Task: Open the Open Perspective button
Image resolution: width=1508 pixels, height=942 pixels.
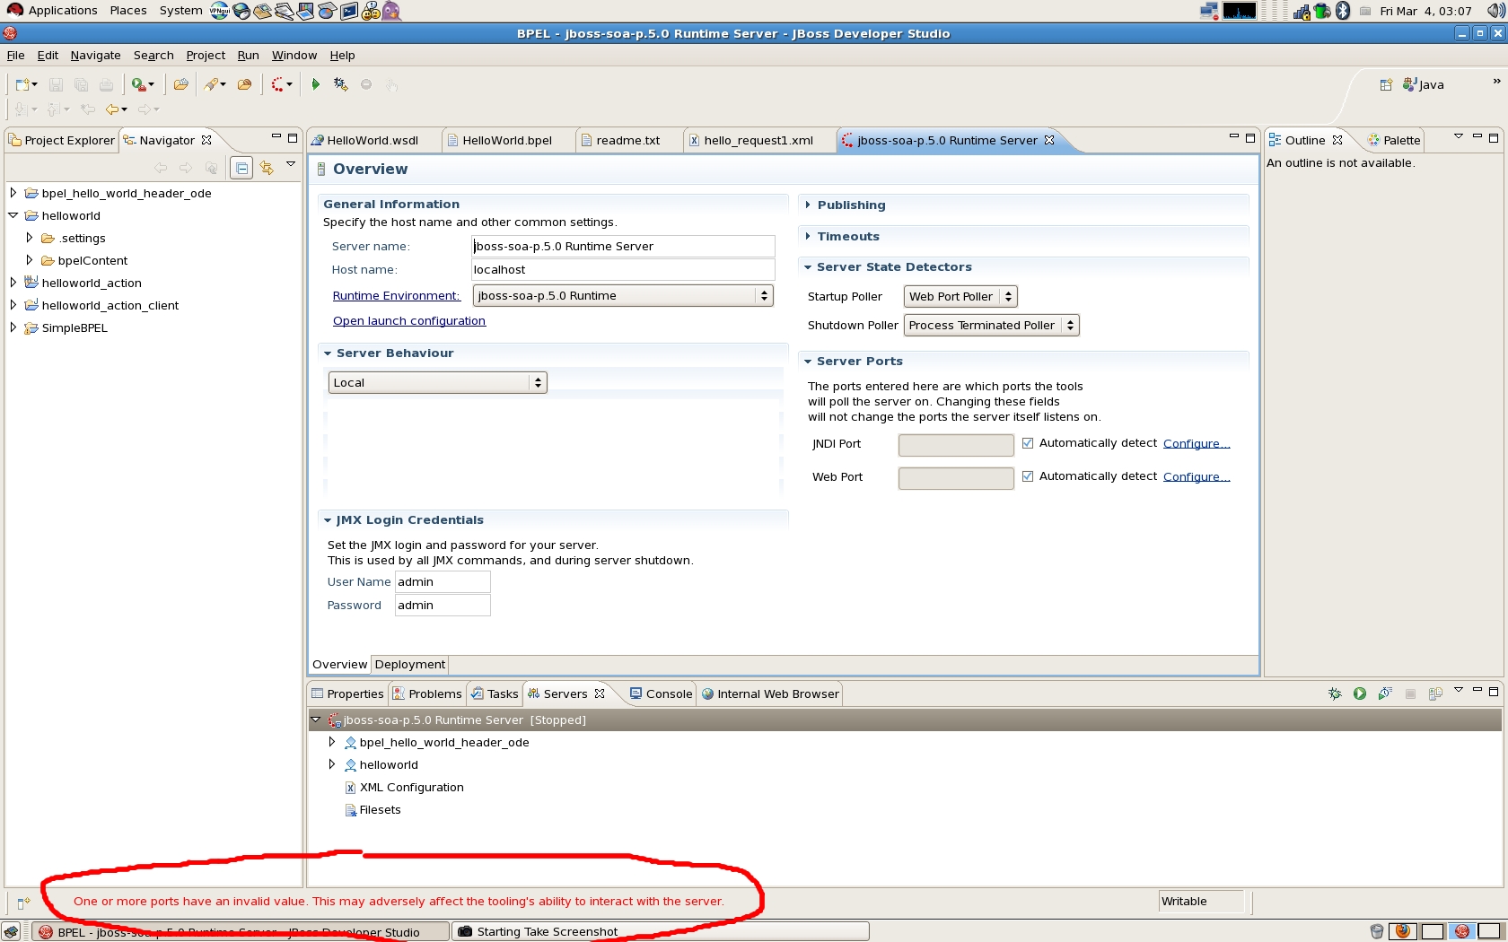Action: 1386,84
